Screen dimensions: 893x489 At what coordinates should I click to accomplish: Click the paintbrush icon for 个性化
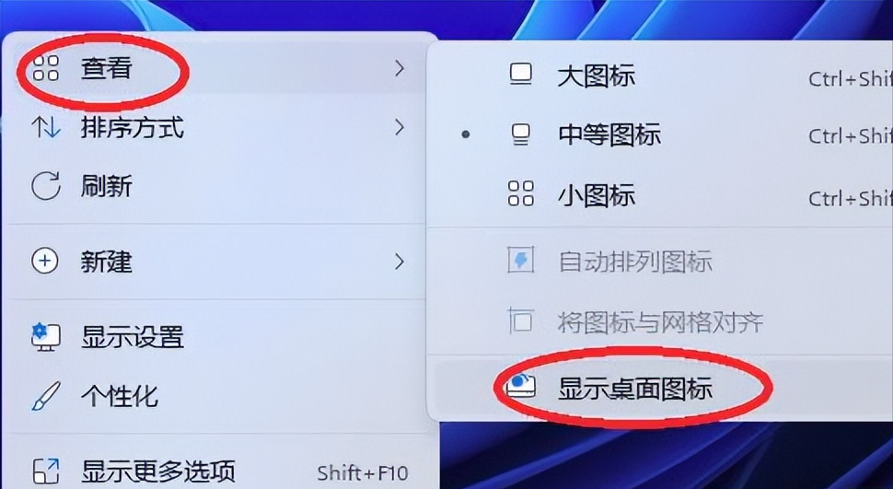point(45,396)
